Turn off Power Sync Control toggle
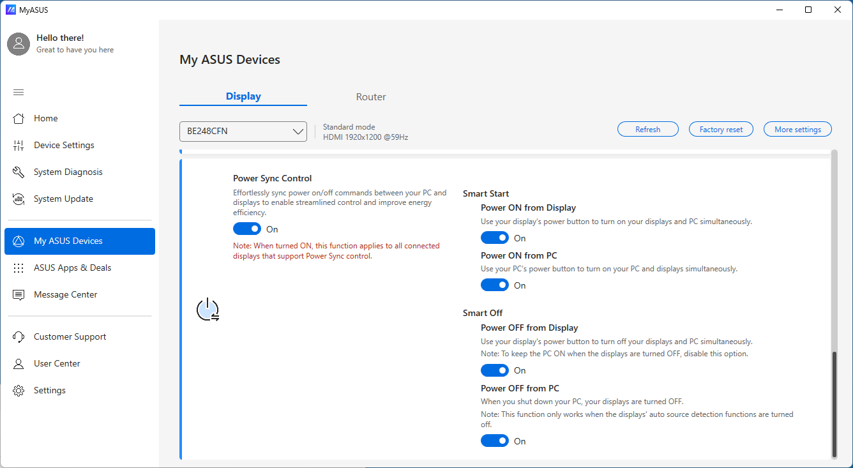Screen dimensions: 853x468 click(x=247, y=229)
